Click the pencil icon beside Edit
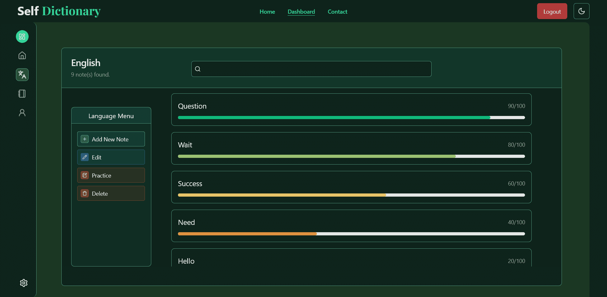The image size is (607, 297). click(85, 157)
